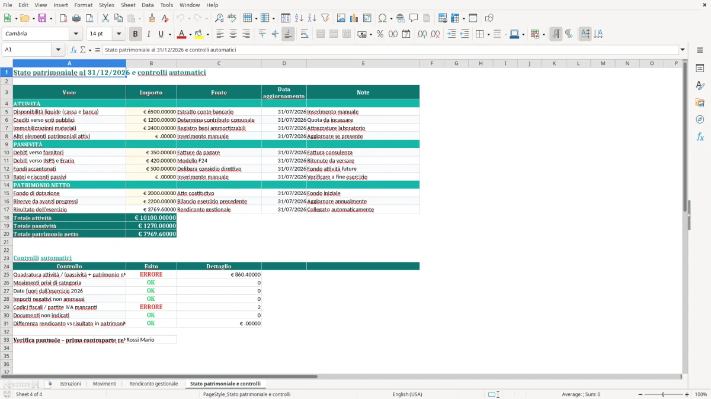Open the sidebar Navigator compass icon
This screenshot has height=399, width=711.
pos(700,119)
